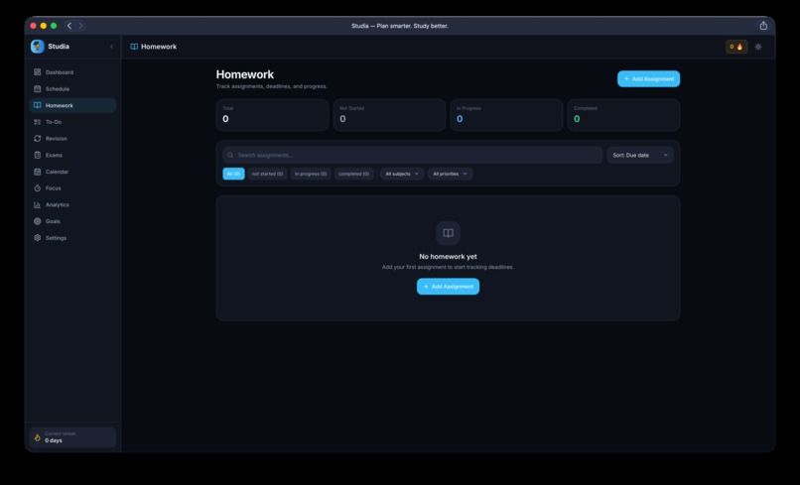Screen dimensions: 800x485
Task: Click the Total count card
Action: pyautogui.click(x=272, y=115)
